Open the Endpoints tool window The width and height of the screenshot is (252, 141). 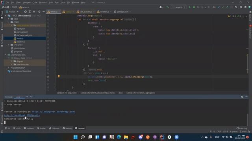pos(54,128)
